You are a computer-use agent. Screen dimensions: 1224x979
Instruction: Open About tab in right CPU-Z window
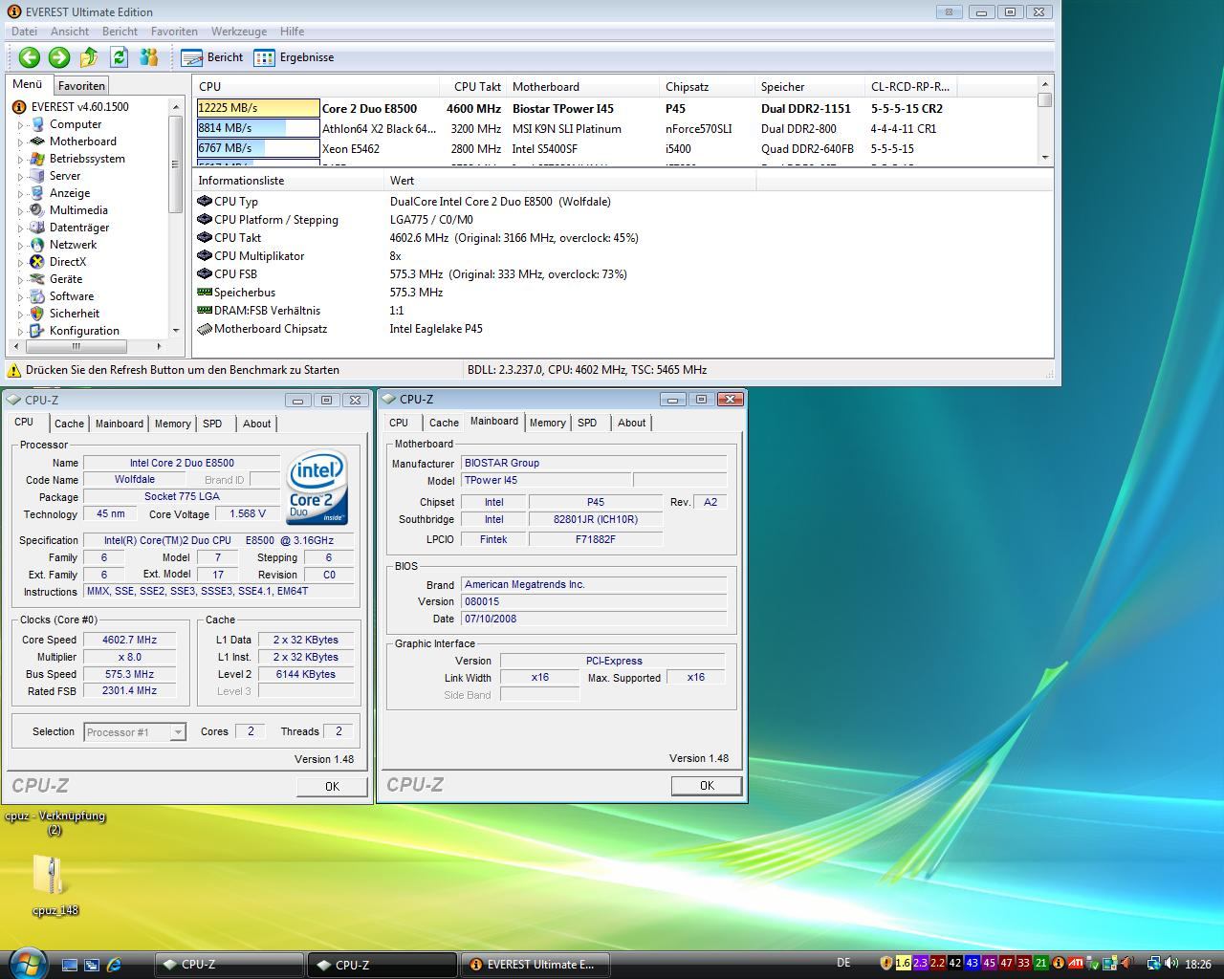pos(631,423)
